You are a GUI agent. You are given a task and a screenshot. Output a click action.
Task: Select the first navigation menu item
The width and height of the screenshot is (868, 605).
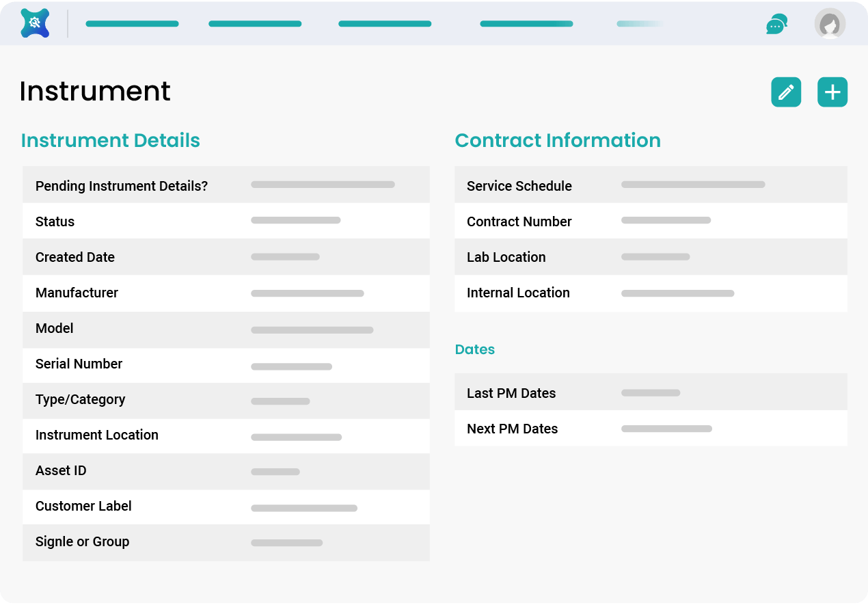pyautogui.click(x=132, y=24)
